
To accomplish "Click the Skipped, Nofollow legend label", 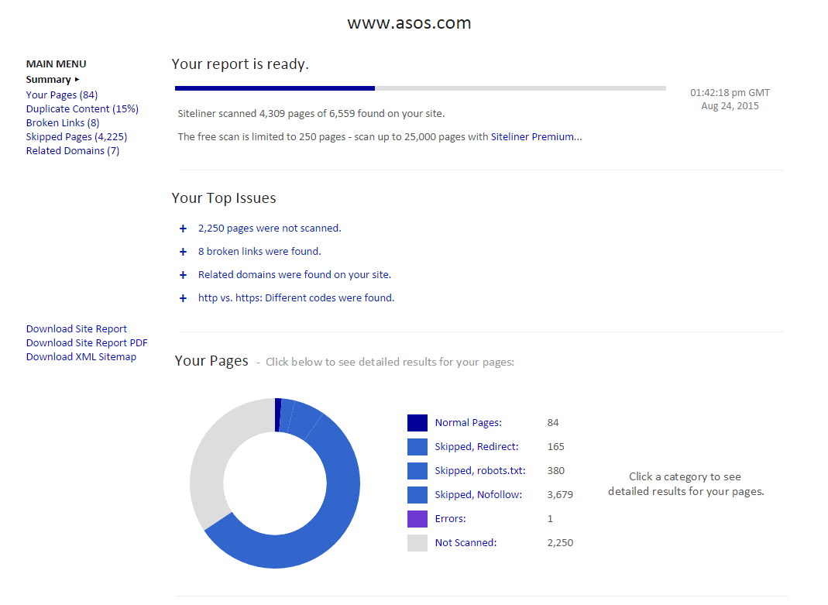I will click(x=478, y=495).
